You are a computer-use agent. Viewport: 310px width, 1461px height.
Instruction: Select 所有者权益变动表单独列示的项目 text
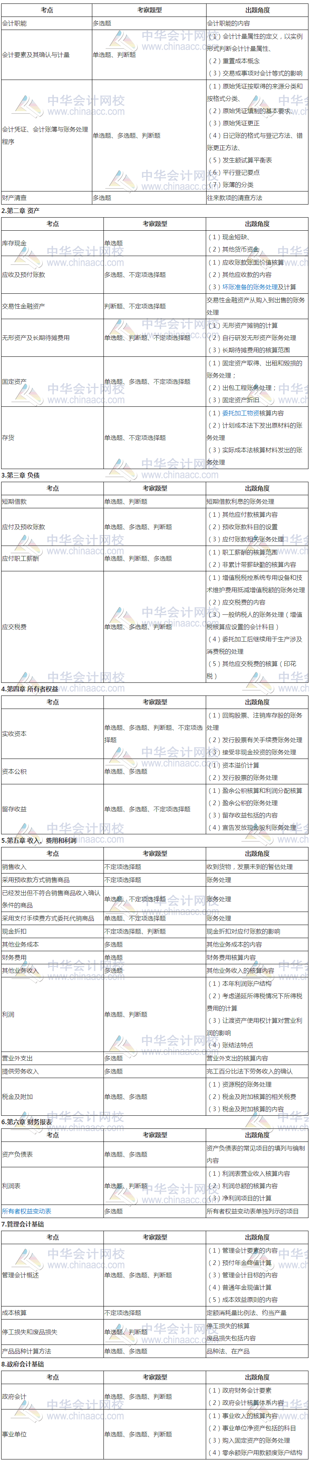point(253,1211)
